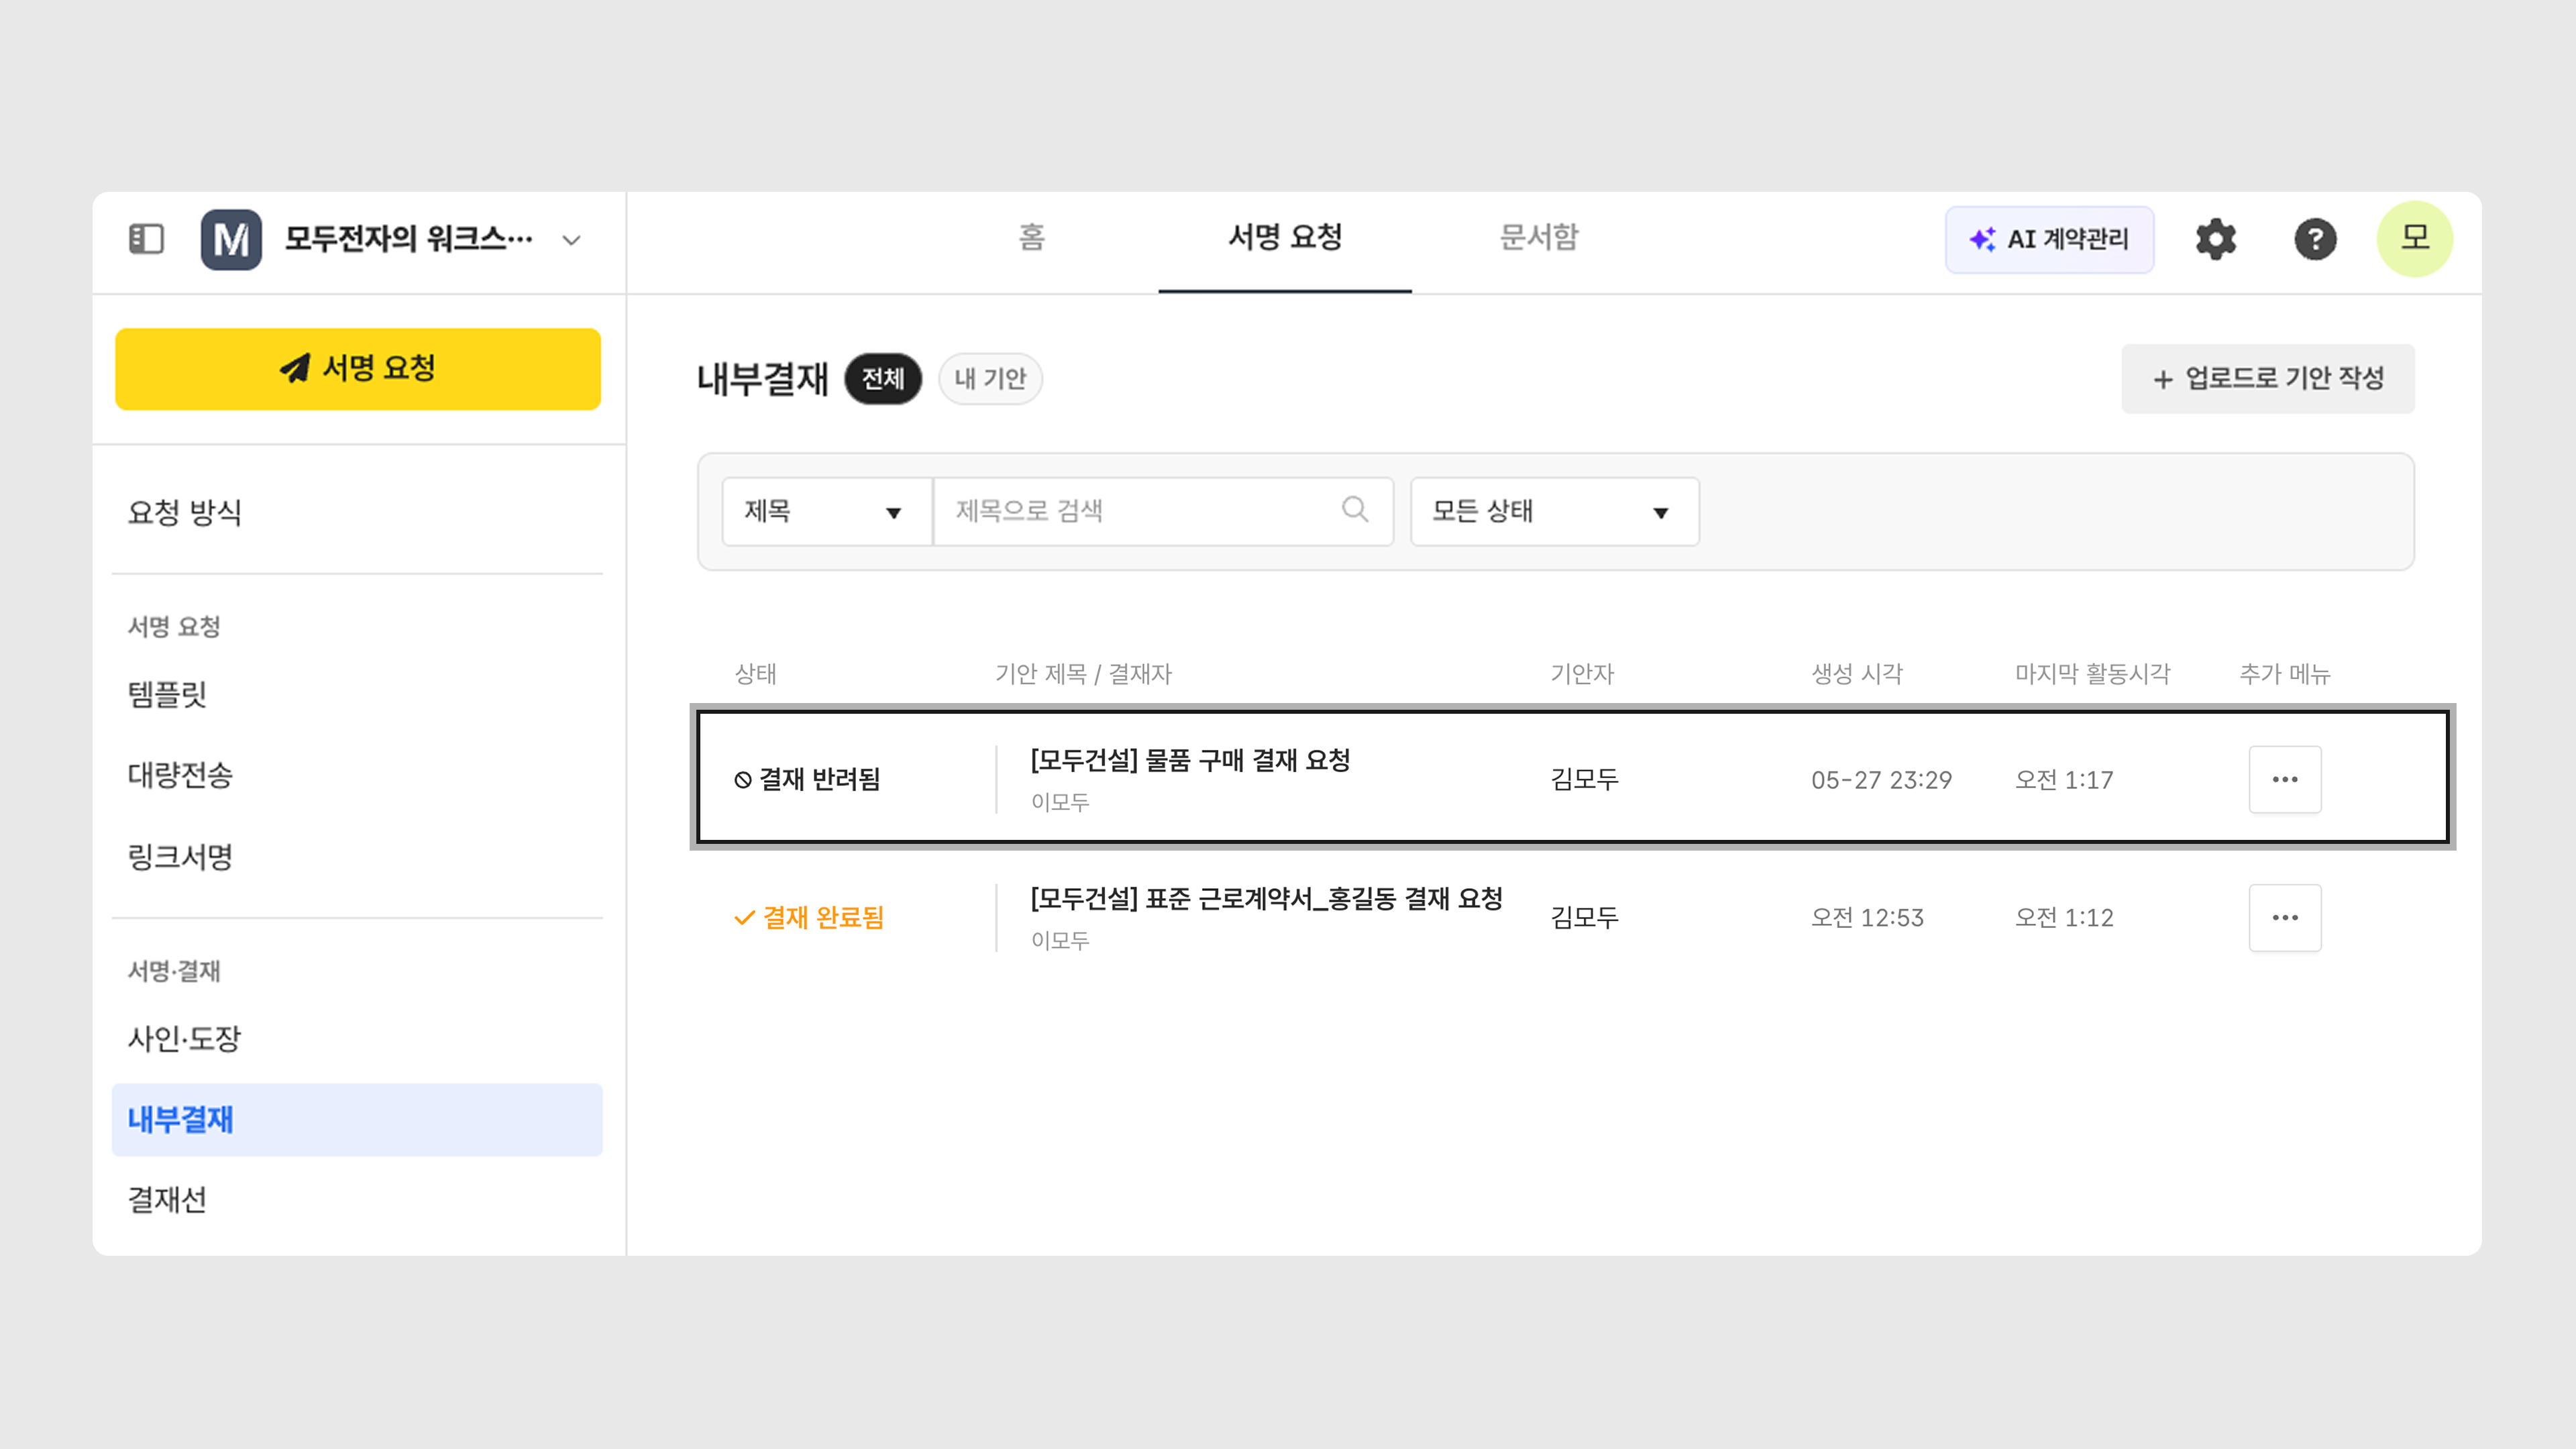Switch to 내 기안 filter chip
The height and width of the screenshot is (1449, 2576).
click(x=990, y=379)
